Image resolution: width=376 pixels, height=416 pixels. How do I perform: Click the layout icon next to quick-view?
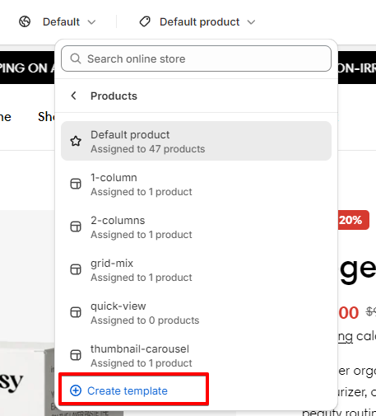click(x=76, y=312)
